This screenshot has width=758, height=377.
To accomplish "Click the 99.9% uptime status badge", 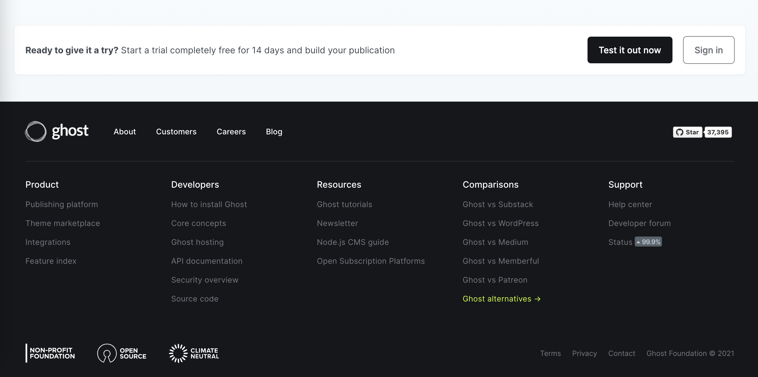I will pyautogui.click(x=648, y=242).
